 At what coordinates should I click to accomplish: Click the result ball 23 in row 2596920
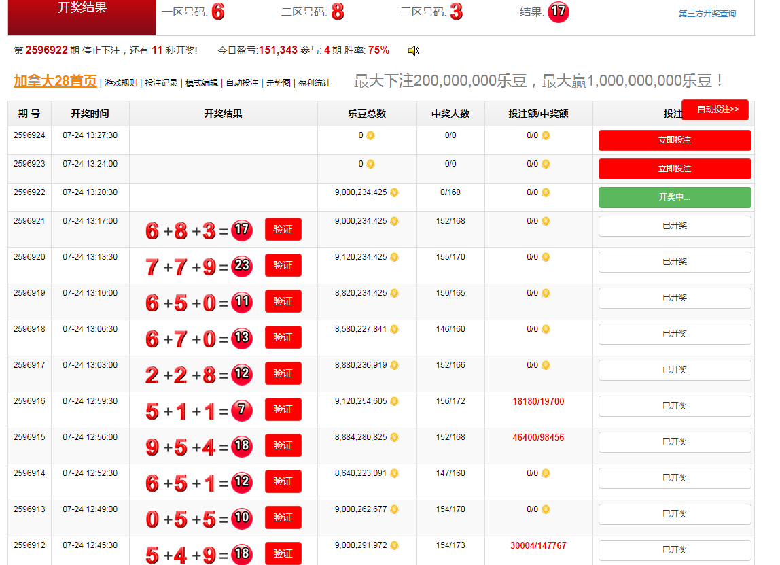point(241,265)
